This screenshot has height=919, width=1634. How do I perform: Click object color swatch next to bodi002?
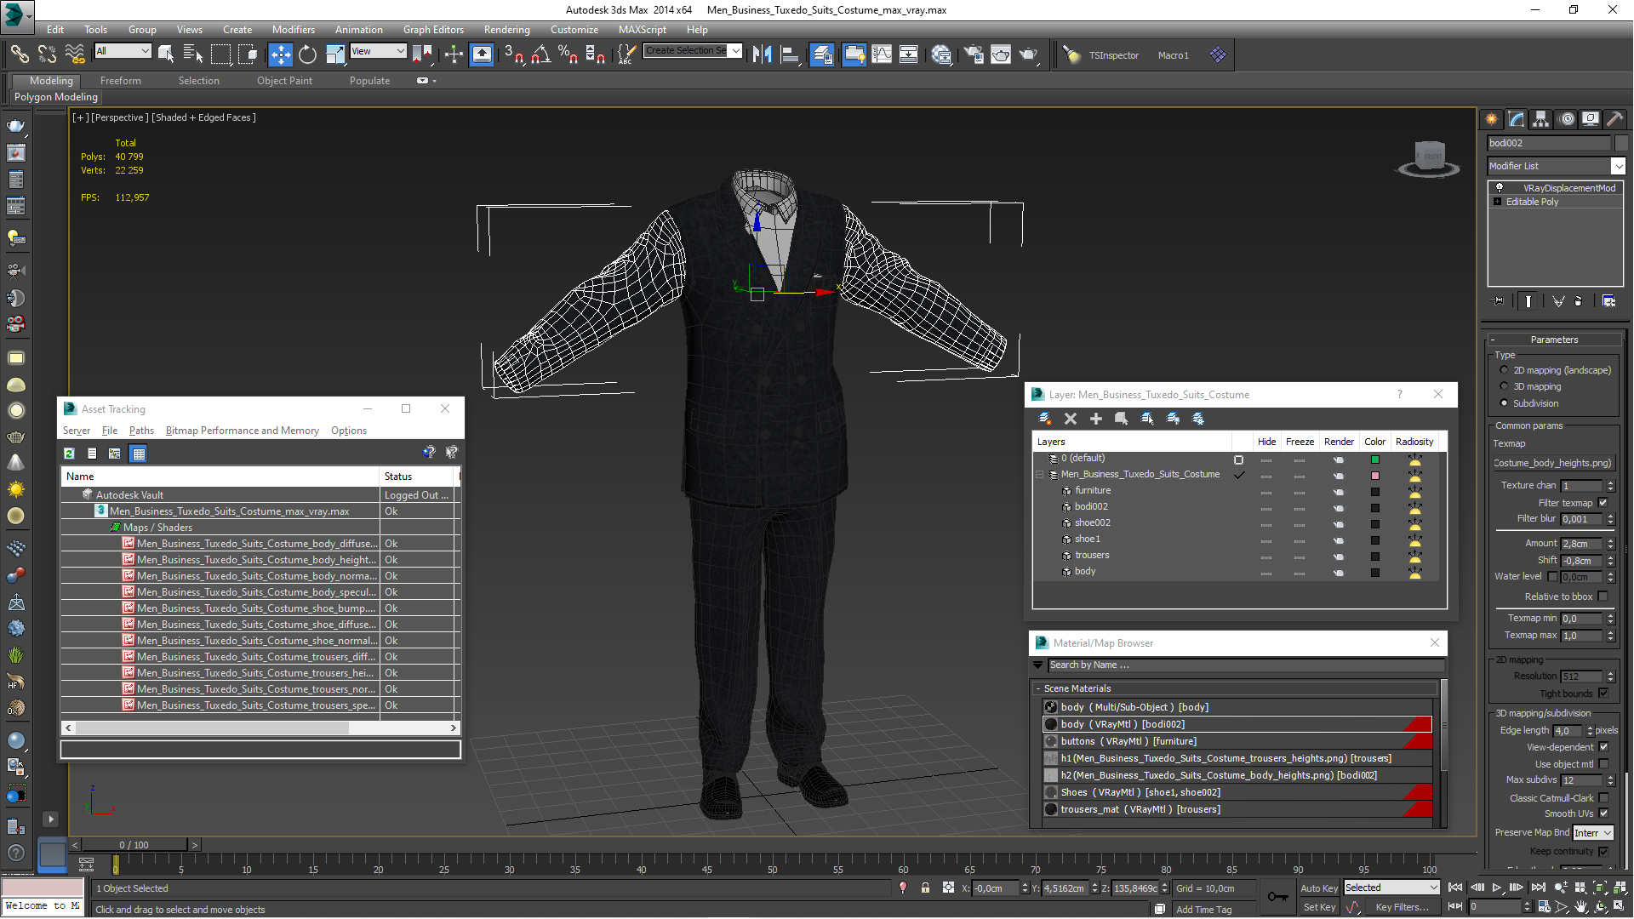click(x=1621, y=143)
